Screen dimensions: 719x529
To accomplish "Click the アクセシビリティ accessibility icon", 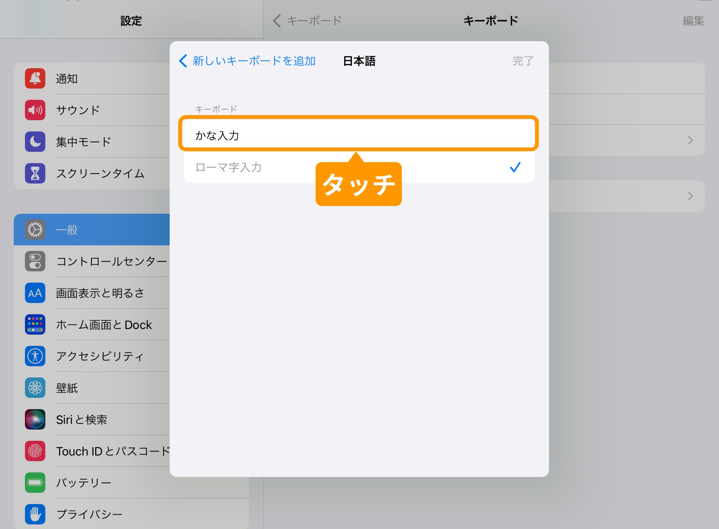I will click(x=35, y=356).
